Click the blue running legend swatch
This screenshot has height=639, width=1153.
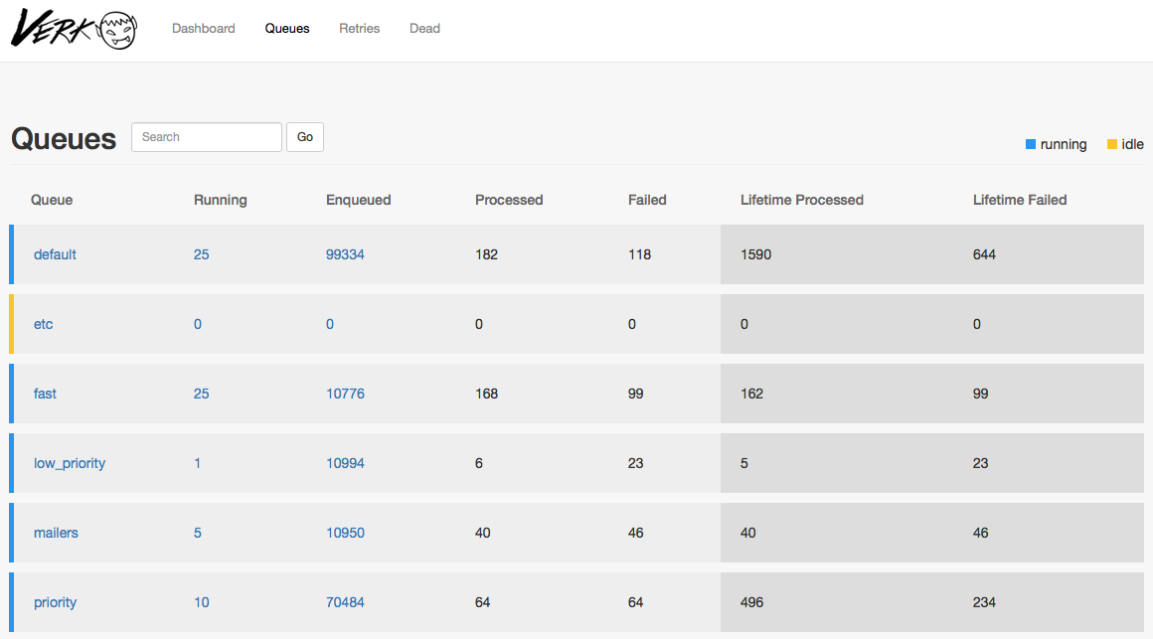1030,144
